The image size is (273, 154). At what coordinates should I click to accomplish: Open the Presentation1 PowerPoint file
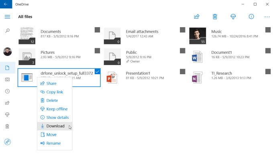point(138,73)
